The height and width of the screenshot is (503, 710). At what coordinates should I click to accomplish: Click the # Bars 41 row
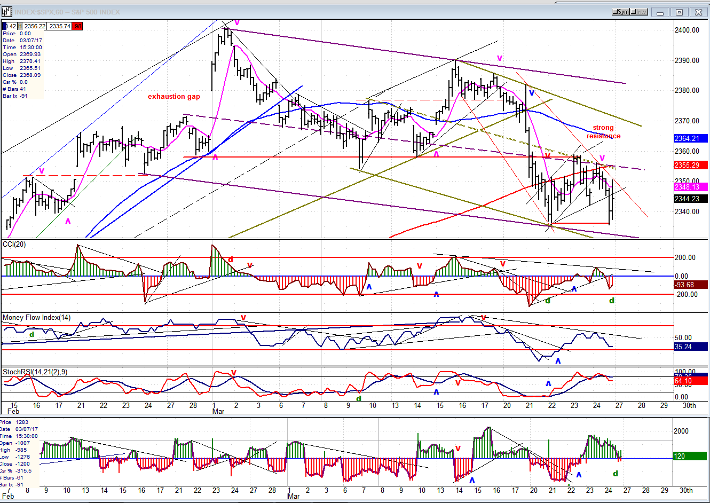(15, 89)
